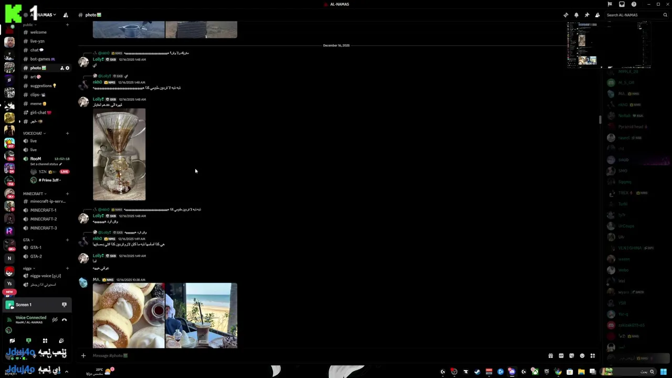672x378 pixels.
Task: Add a channel to MINECRAFT category
Action: [x=67, y=194]
